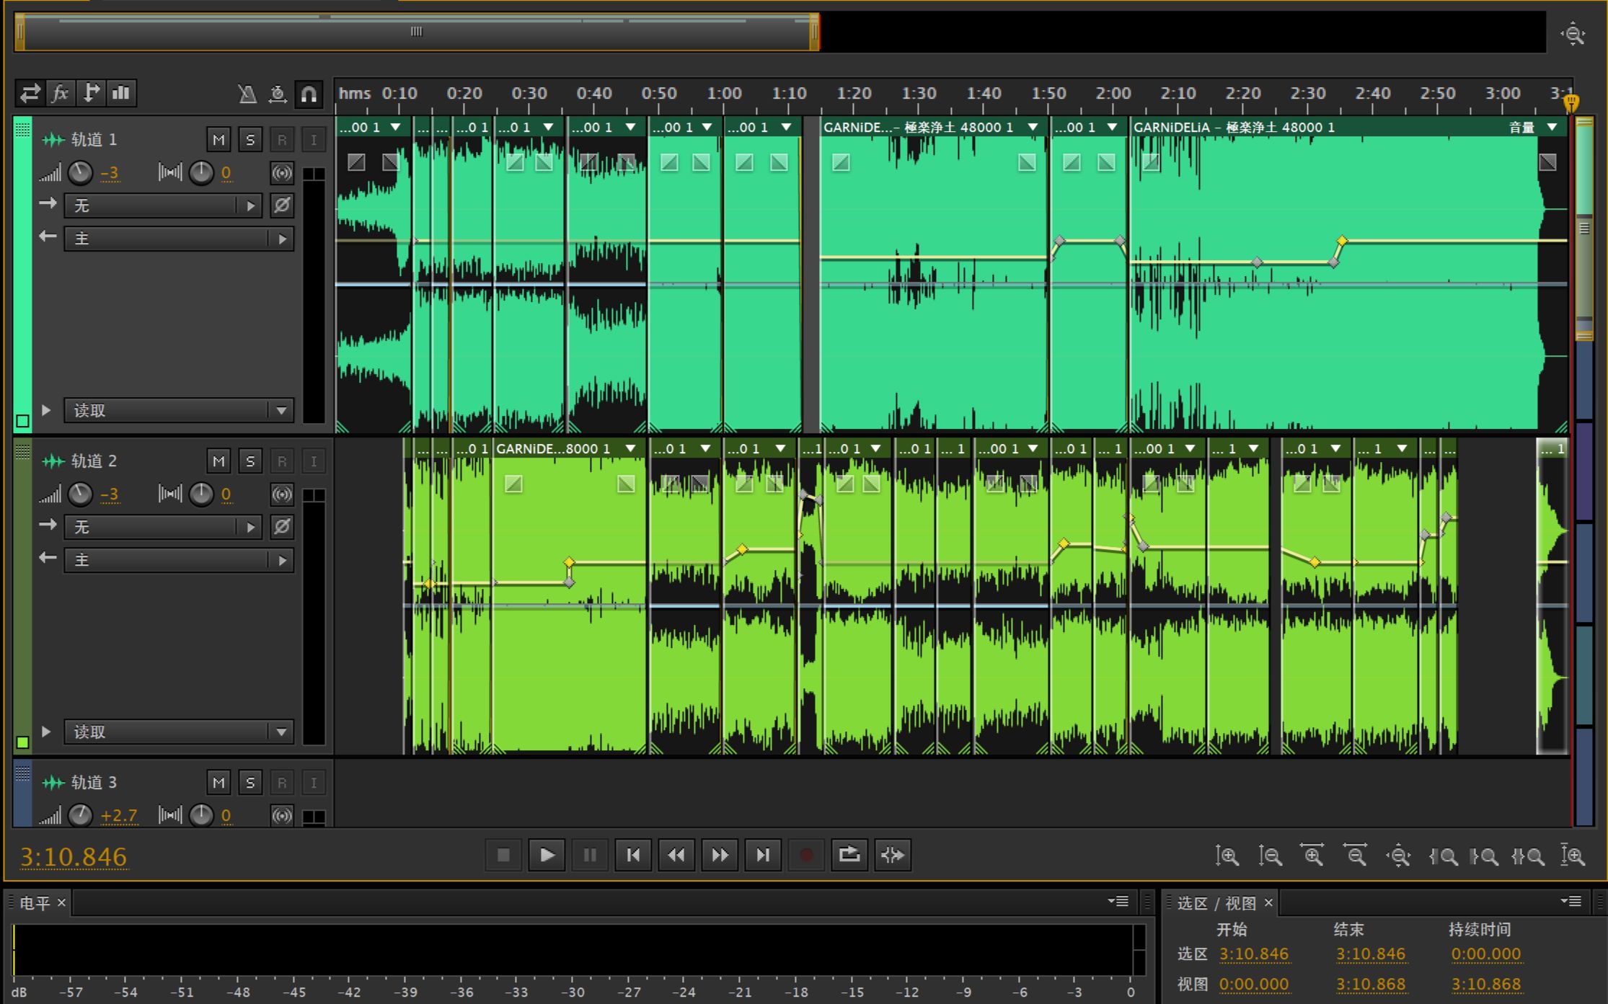Click the 视图 end time field 3:10.868
1608x1004 pixels.
click(1371, 985)
